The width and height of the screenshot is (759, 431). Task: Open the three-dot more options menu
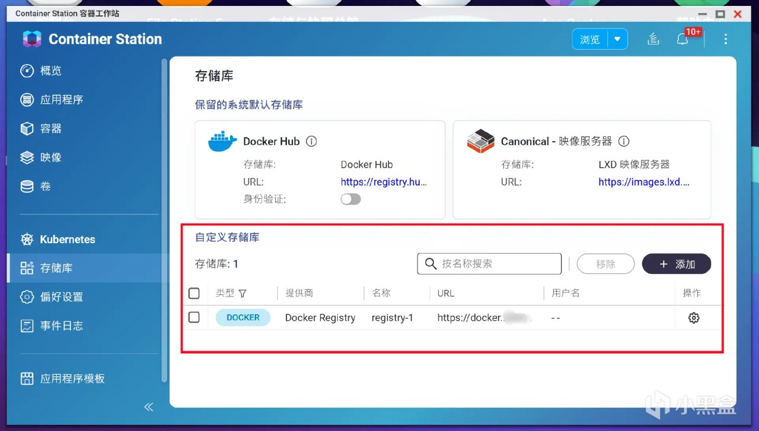[726, 39]
